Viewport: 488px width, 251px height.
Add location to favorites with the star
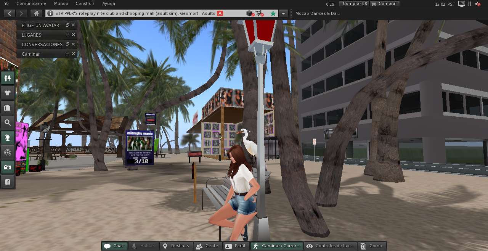tap(273, 13)
